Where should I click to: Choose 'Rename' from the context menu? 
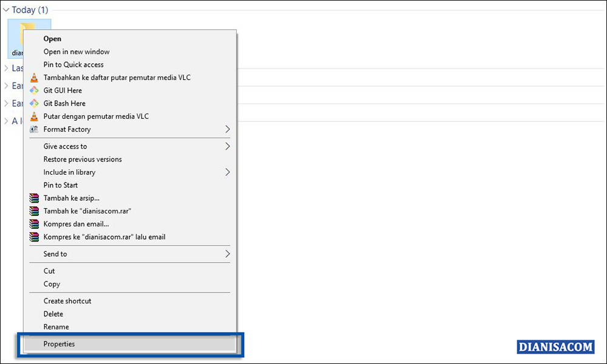[56, 326]
